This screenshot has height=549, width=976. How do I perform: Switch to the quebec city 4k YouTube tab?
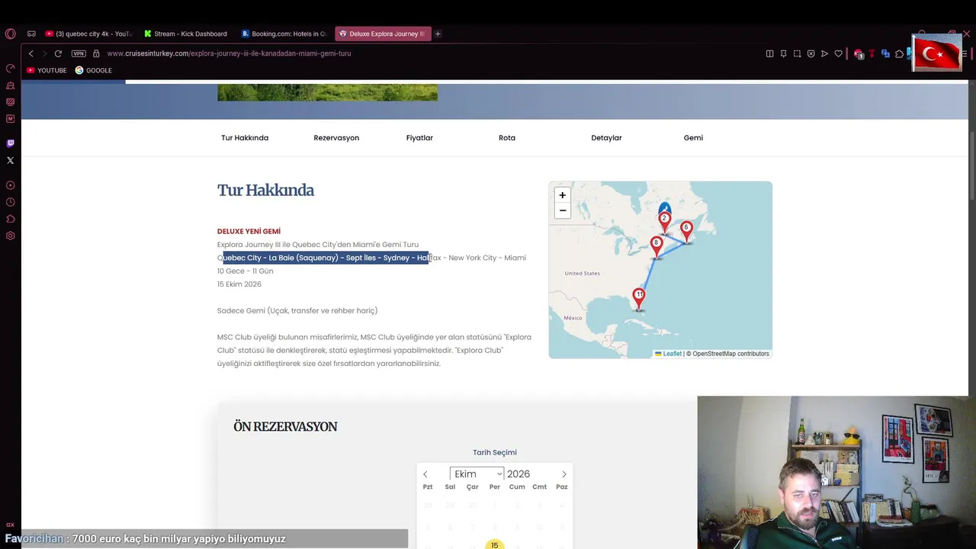pos(88,34)
